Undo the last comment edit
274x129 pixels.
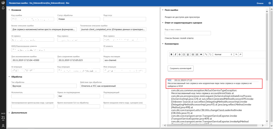(236, 54)
